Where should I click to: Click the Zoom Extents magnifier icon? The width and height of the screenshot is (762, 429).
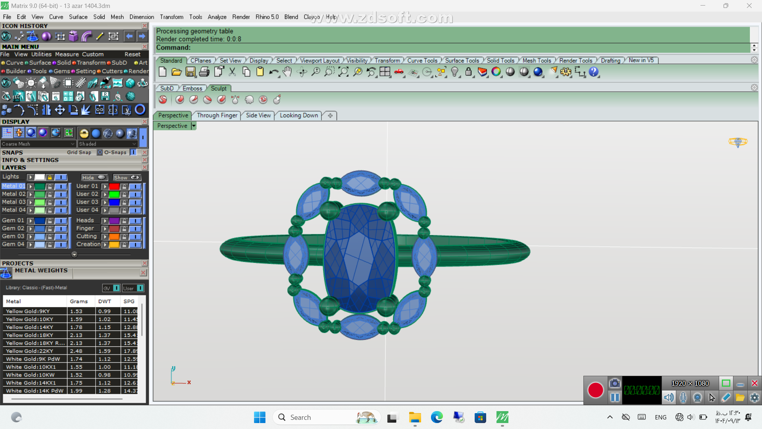[x=343, y=72]
